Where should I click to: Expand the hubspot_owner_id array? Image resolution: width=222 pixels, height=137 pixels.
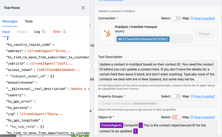pos(7,76)
